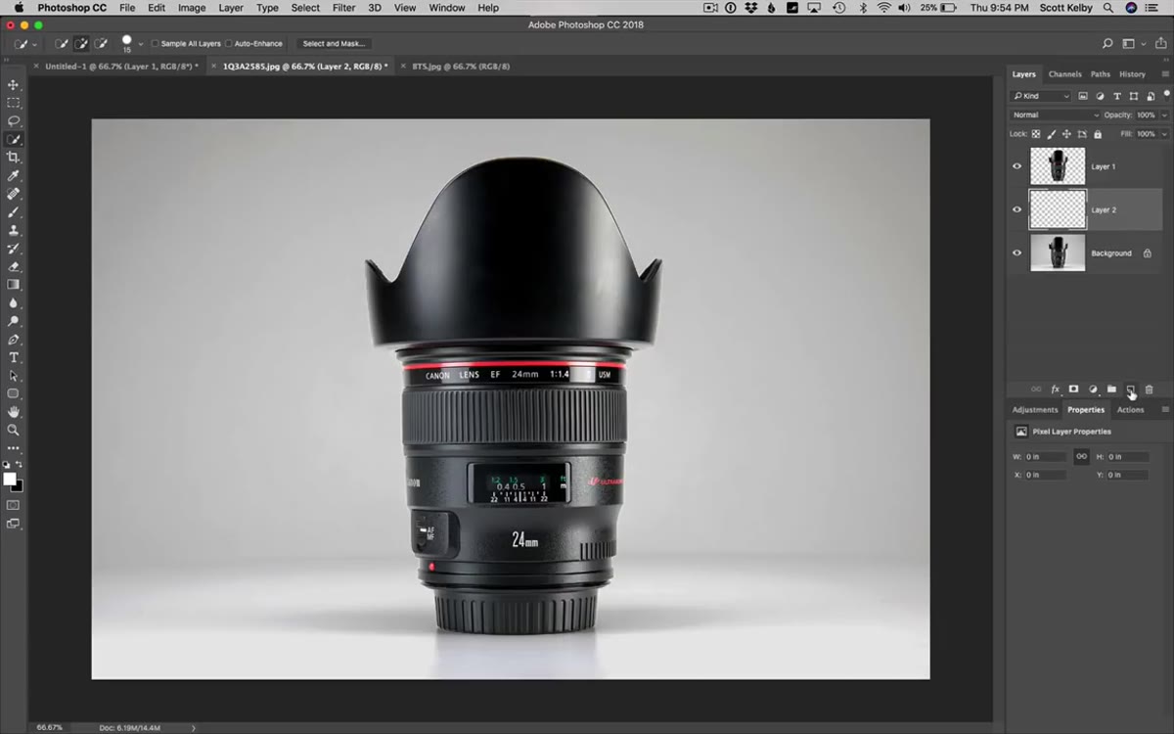This screenshot has height=734, width=1174.
Task: Toggle Lock image pixels brush icon
Action: 1052,134
